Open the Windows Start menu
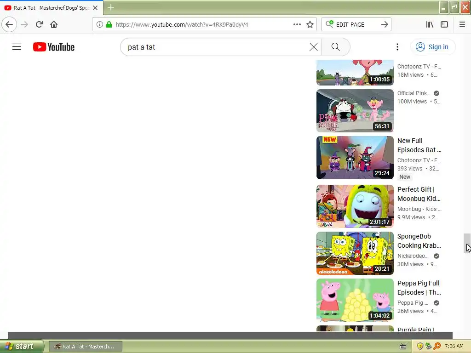This screenshot has height=353, width=471. tap(22, 346)
